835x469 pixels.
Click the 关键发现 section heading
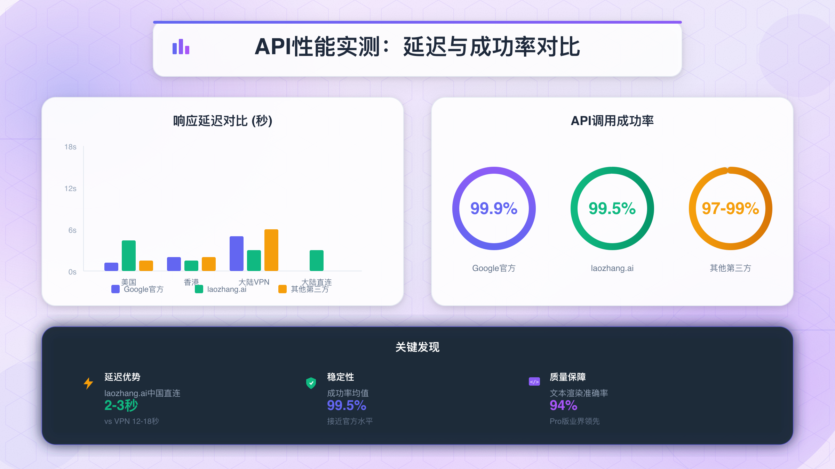(x=417, y=347)
